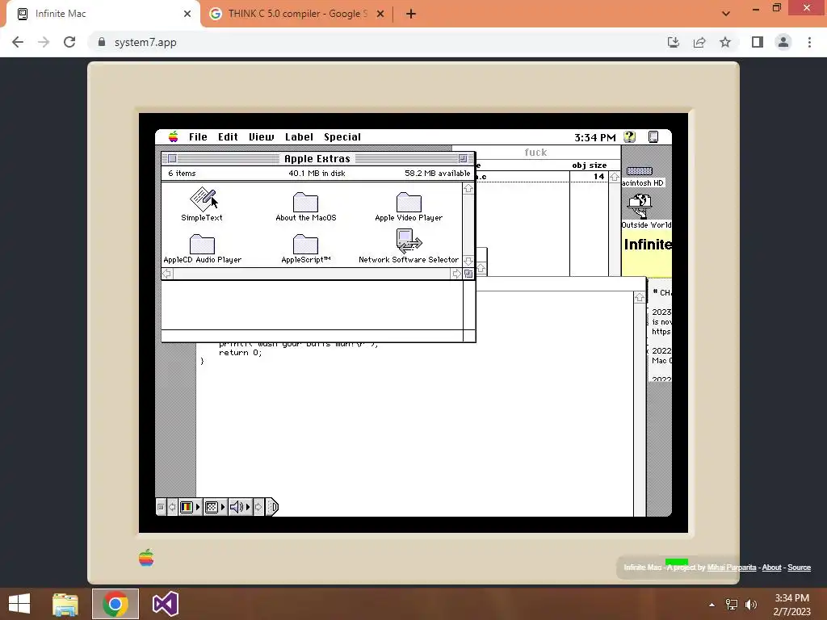The width and height of the screenshot is (827, 620).
Task: Toggle the Chrome side panel icon
Action: coord(758,42)
